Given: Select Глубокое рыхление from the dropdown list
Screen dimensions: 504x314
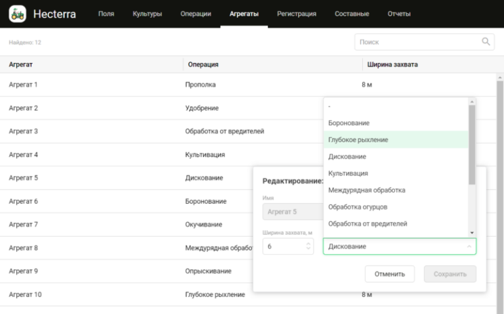Looking at the screenshot, I should point(358,140).
